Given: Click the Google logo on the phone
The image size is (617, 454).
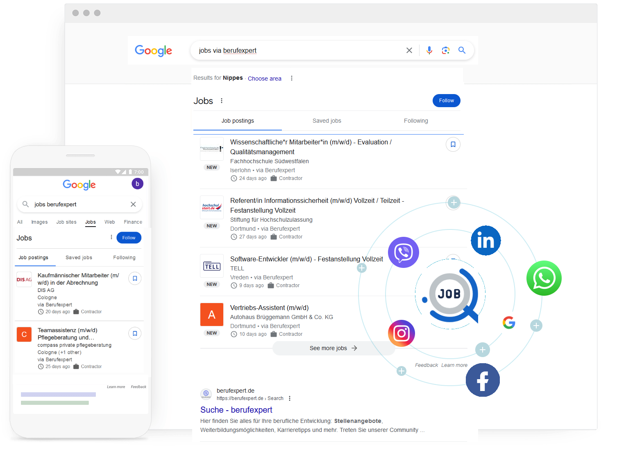Looking at the screenshot, I should pyautogui.click(x=79, y=185).
